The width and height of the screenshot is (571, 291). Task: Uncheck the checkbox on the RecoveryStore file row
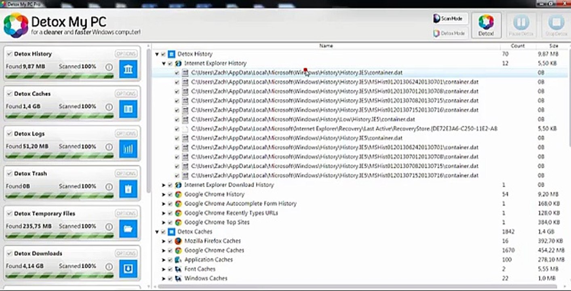point(177,129)
